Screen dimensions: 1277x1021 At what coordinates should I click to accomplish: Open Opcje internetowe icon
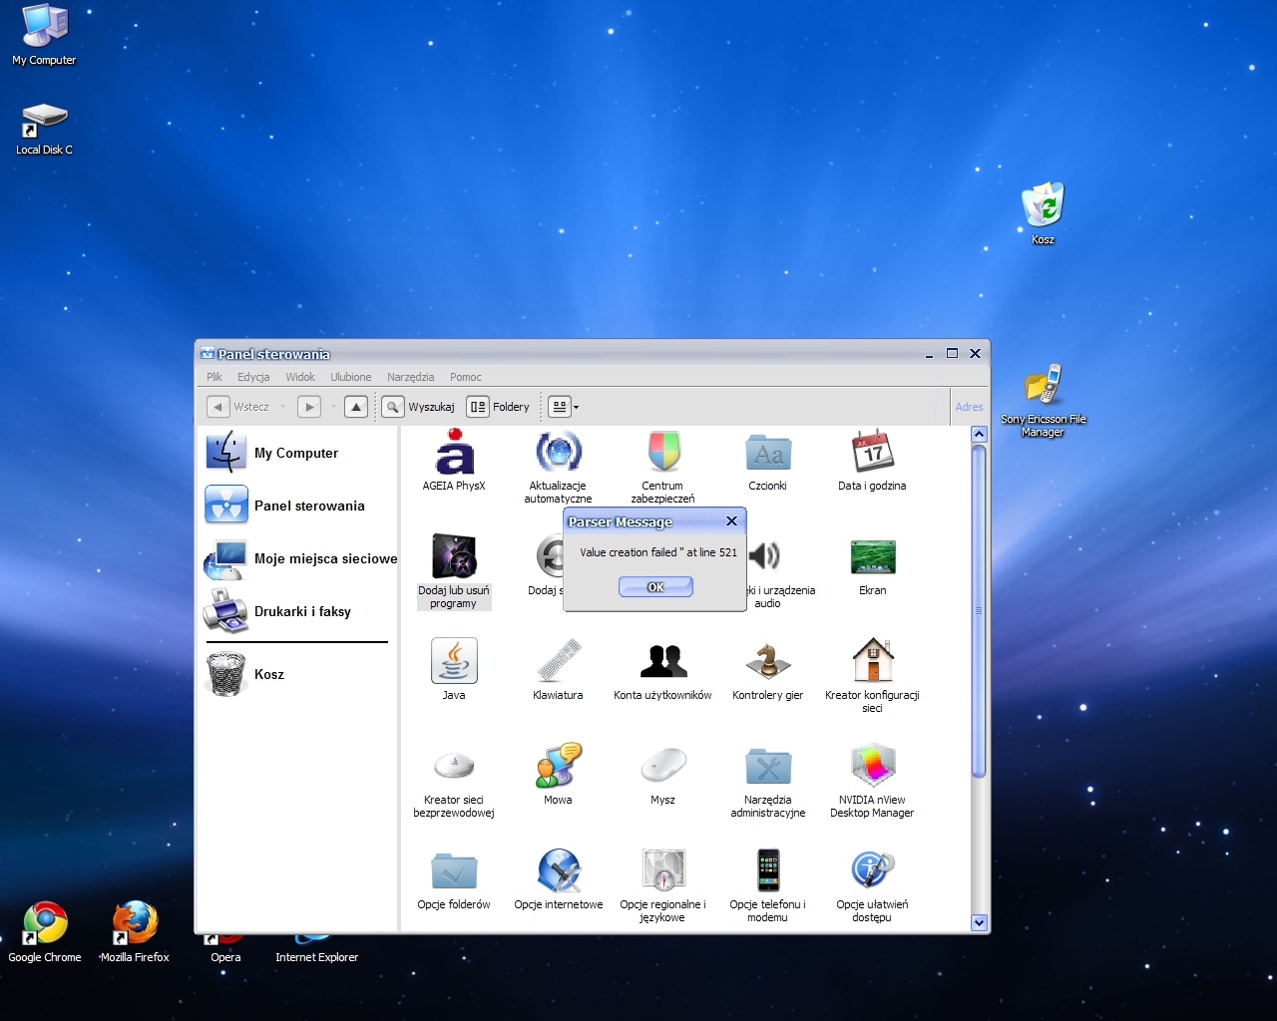coord(559,872)
